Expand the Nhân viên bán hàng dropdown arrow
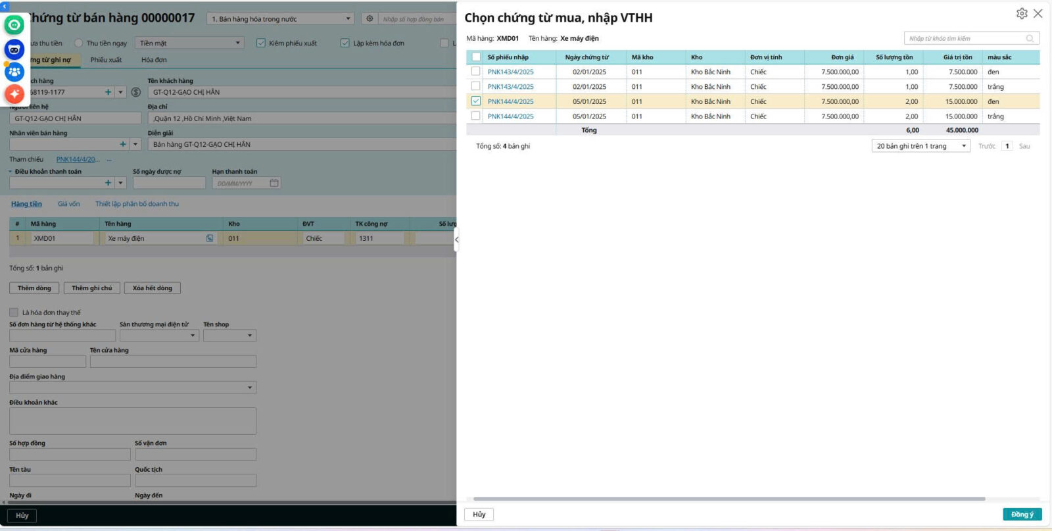 pyautogui.click(x=136, y=144)
